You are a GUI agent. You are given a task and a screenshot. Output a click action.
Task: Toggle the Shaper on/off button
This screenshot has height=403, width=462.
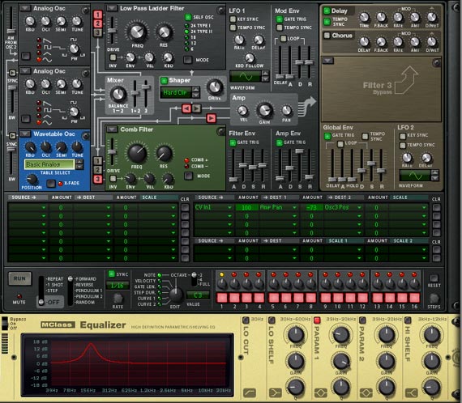pos(164,80)
